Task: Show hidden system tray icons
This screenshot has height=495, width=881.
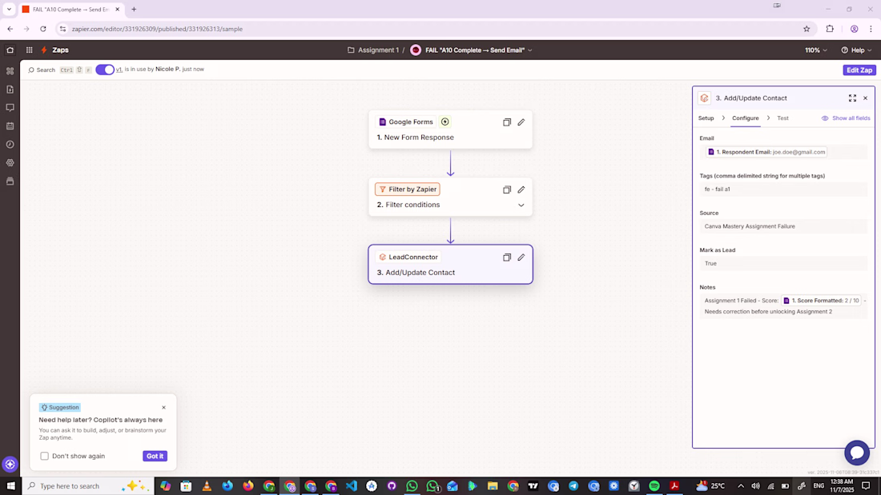Action: coord(741,486)
